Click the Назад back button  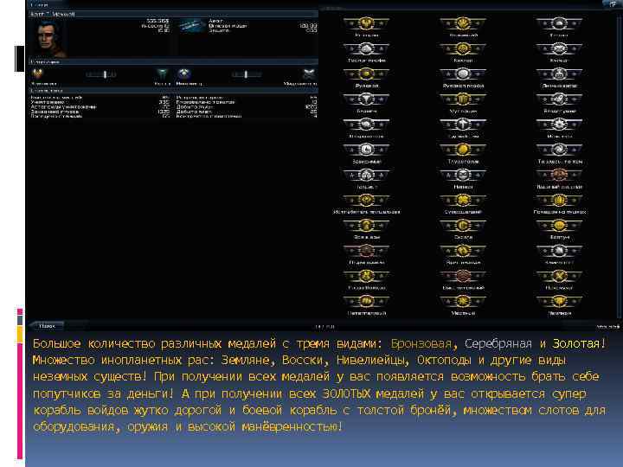[x=46, y=326]
